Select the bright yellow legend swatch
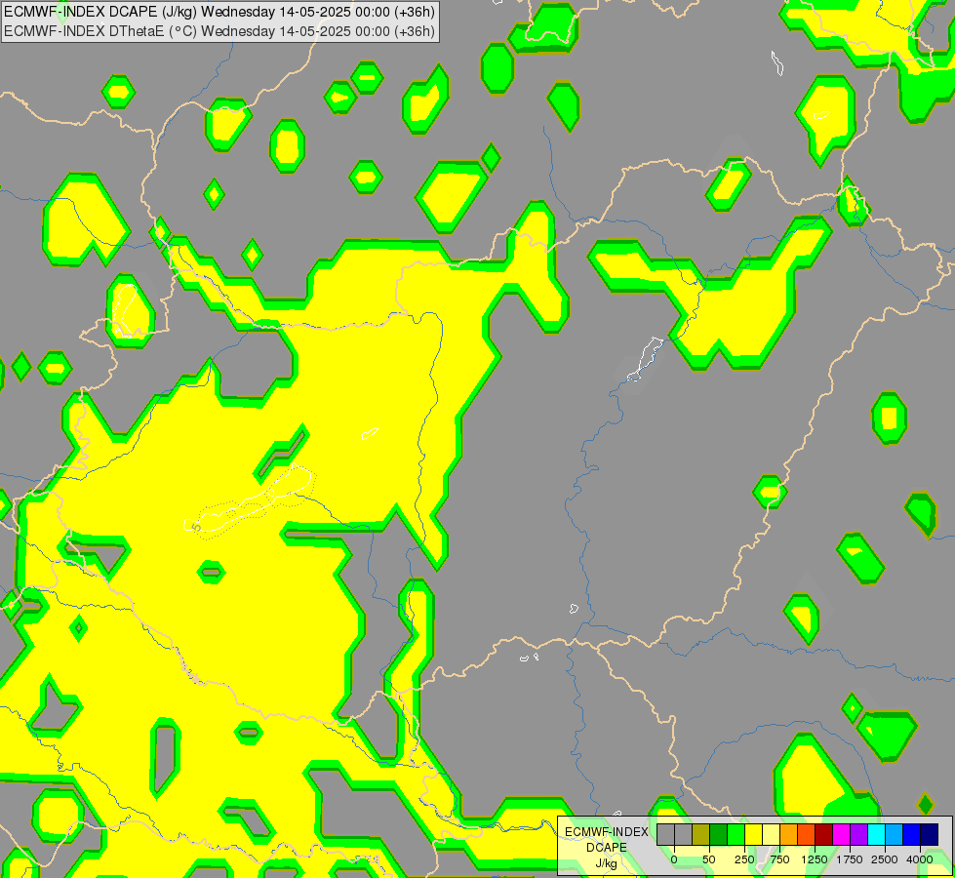Image resolution: width=955 pixels, height=878 pixels. (753, 835)
